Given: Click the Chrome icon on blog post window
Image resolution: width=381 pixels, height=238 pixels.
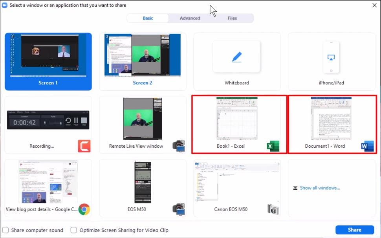Looking at the screenshot, I should (x=84, y=209).
